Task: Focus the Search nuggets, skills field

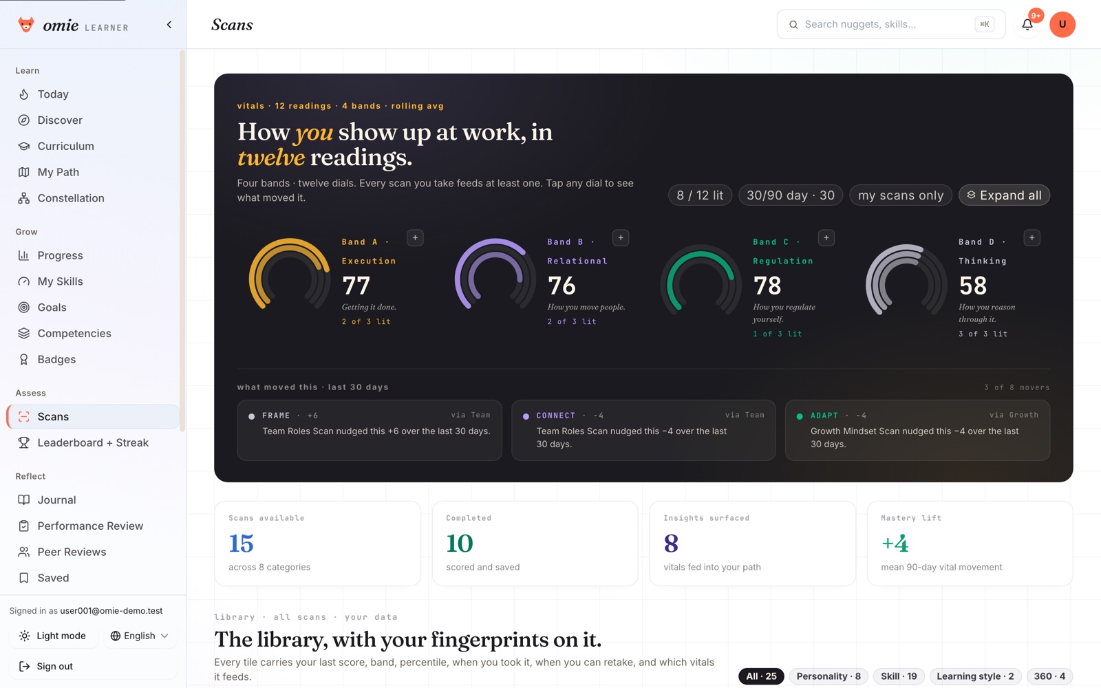Action: tap(891, 24)
